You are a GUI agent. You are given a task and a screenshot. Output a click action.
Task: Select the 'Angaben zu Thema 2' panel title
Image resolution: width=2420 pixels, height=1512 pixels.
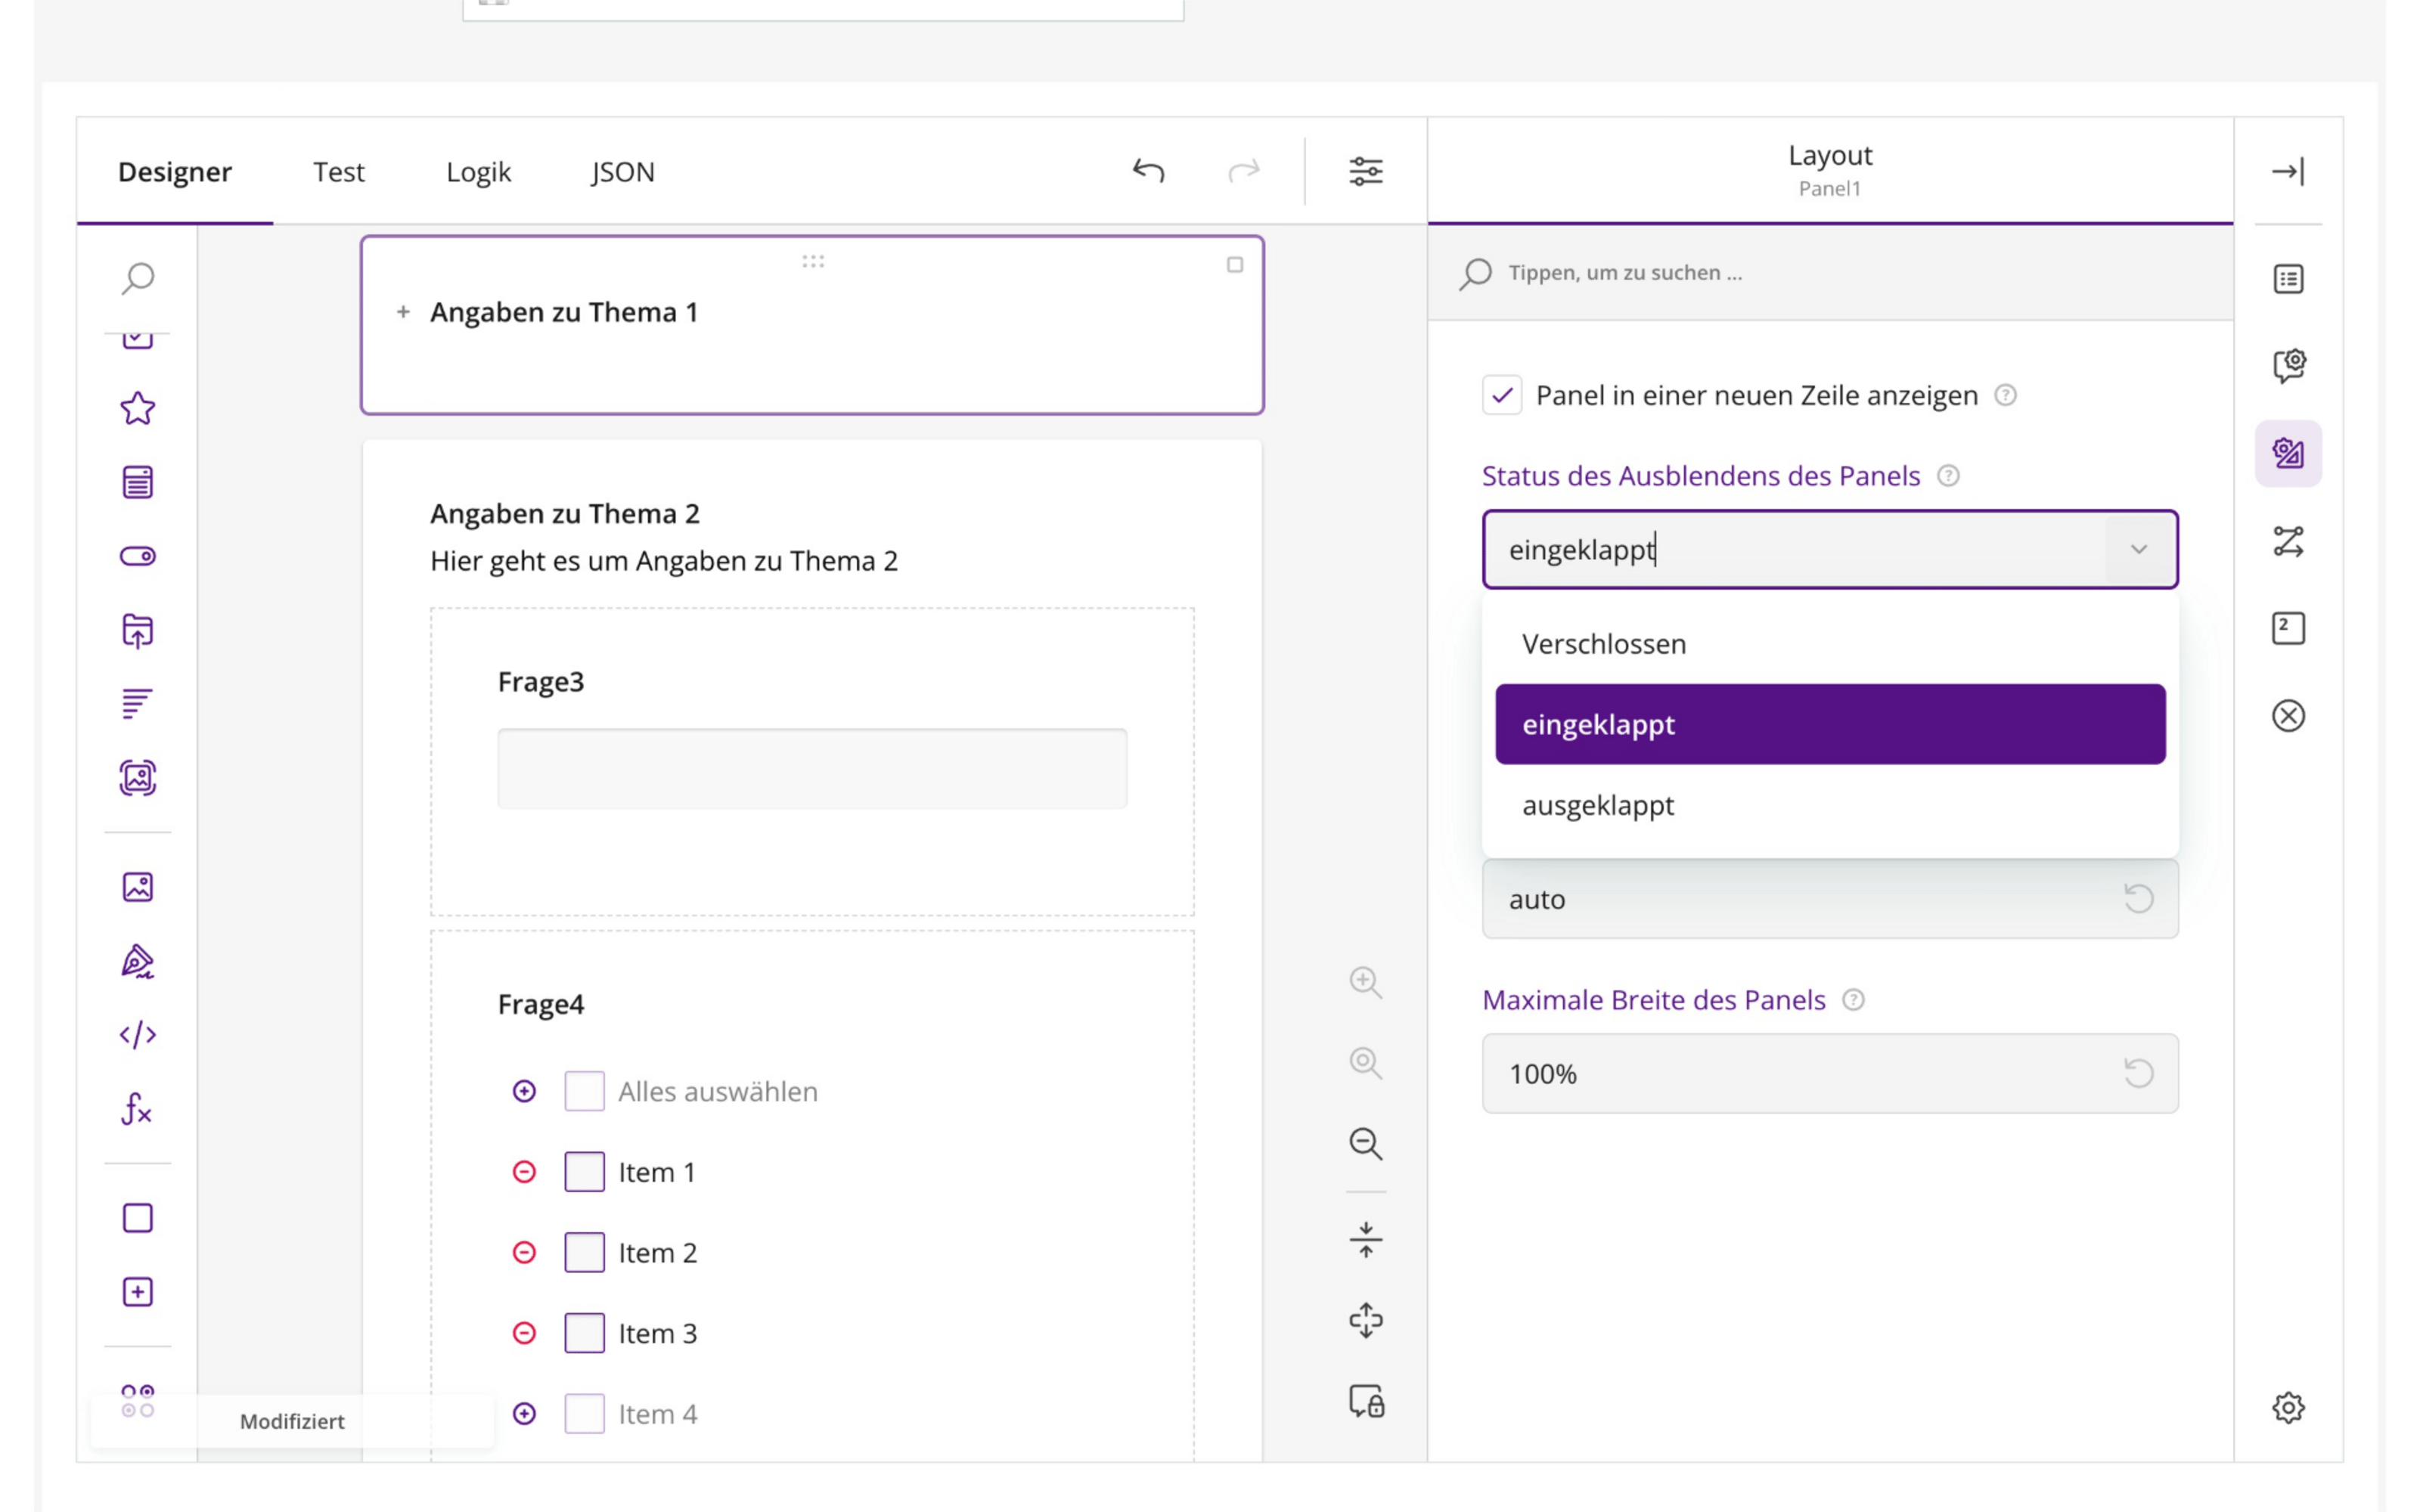tap(565, 514)
